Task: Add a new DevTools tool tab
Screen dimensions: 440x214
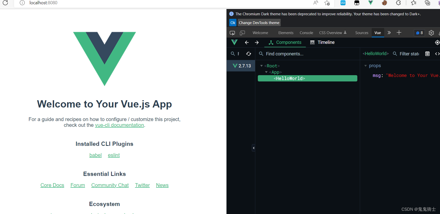Action: pyautogui.click(x=399, y=33)
